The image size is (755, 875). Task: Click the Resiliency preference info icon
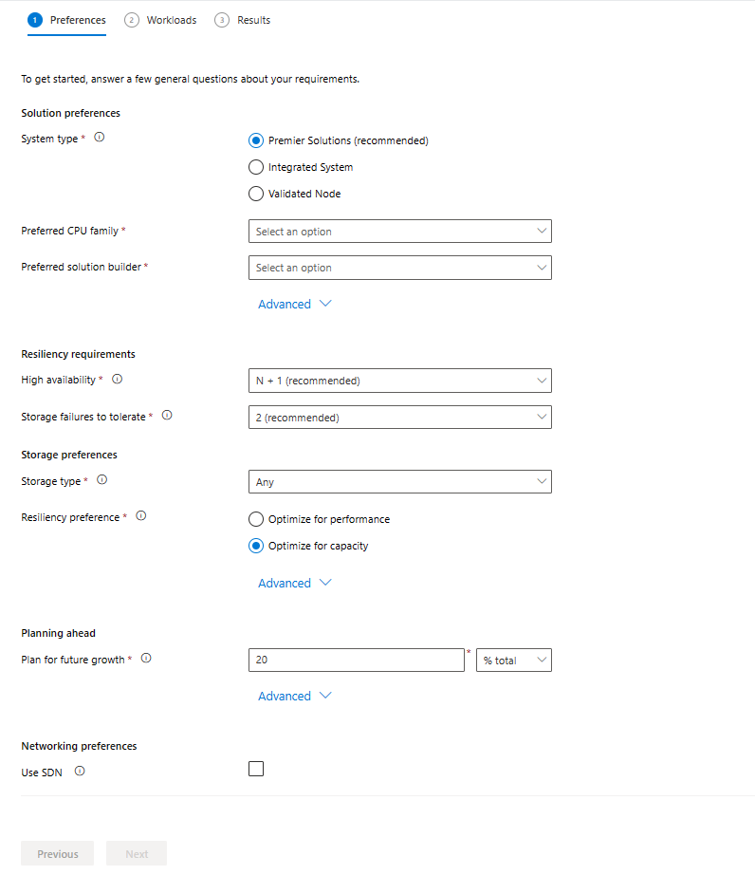pos(140,515)
